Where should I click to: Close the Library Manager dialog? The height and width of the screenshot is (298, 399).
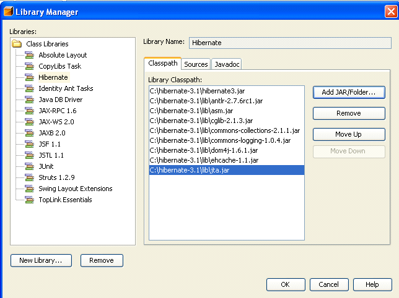pyautogui.click(x=391, y=11)
